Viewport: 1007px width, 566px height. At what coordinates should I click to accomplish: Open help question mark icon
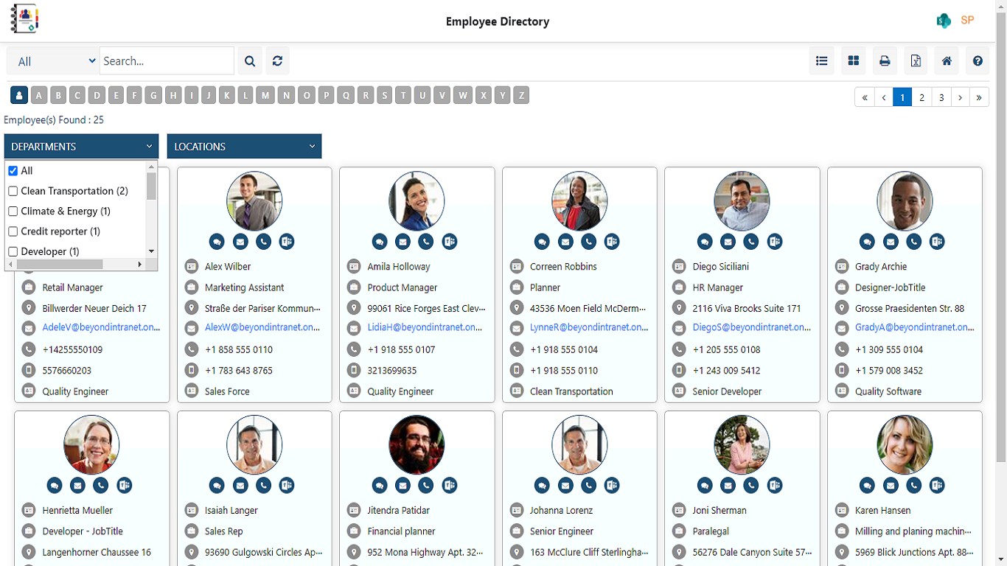978,61
